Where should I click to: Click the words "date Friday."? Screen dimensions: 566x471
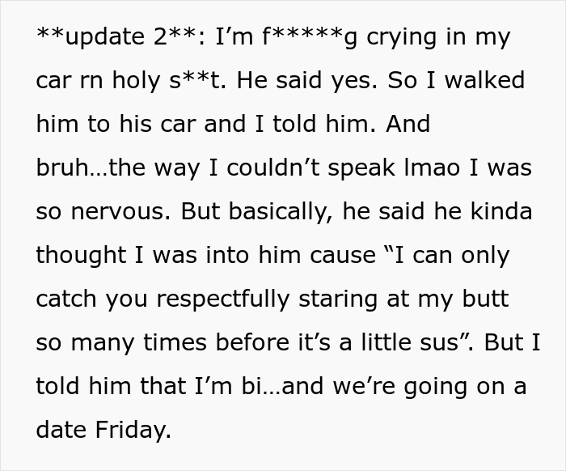[103, 430]
